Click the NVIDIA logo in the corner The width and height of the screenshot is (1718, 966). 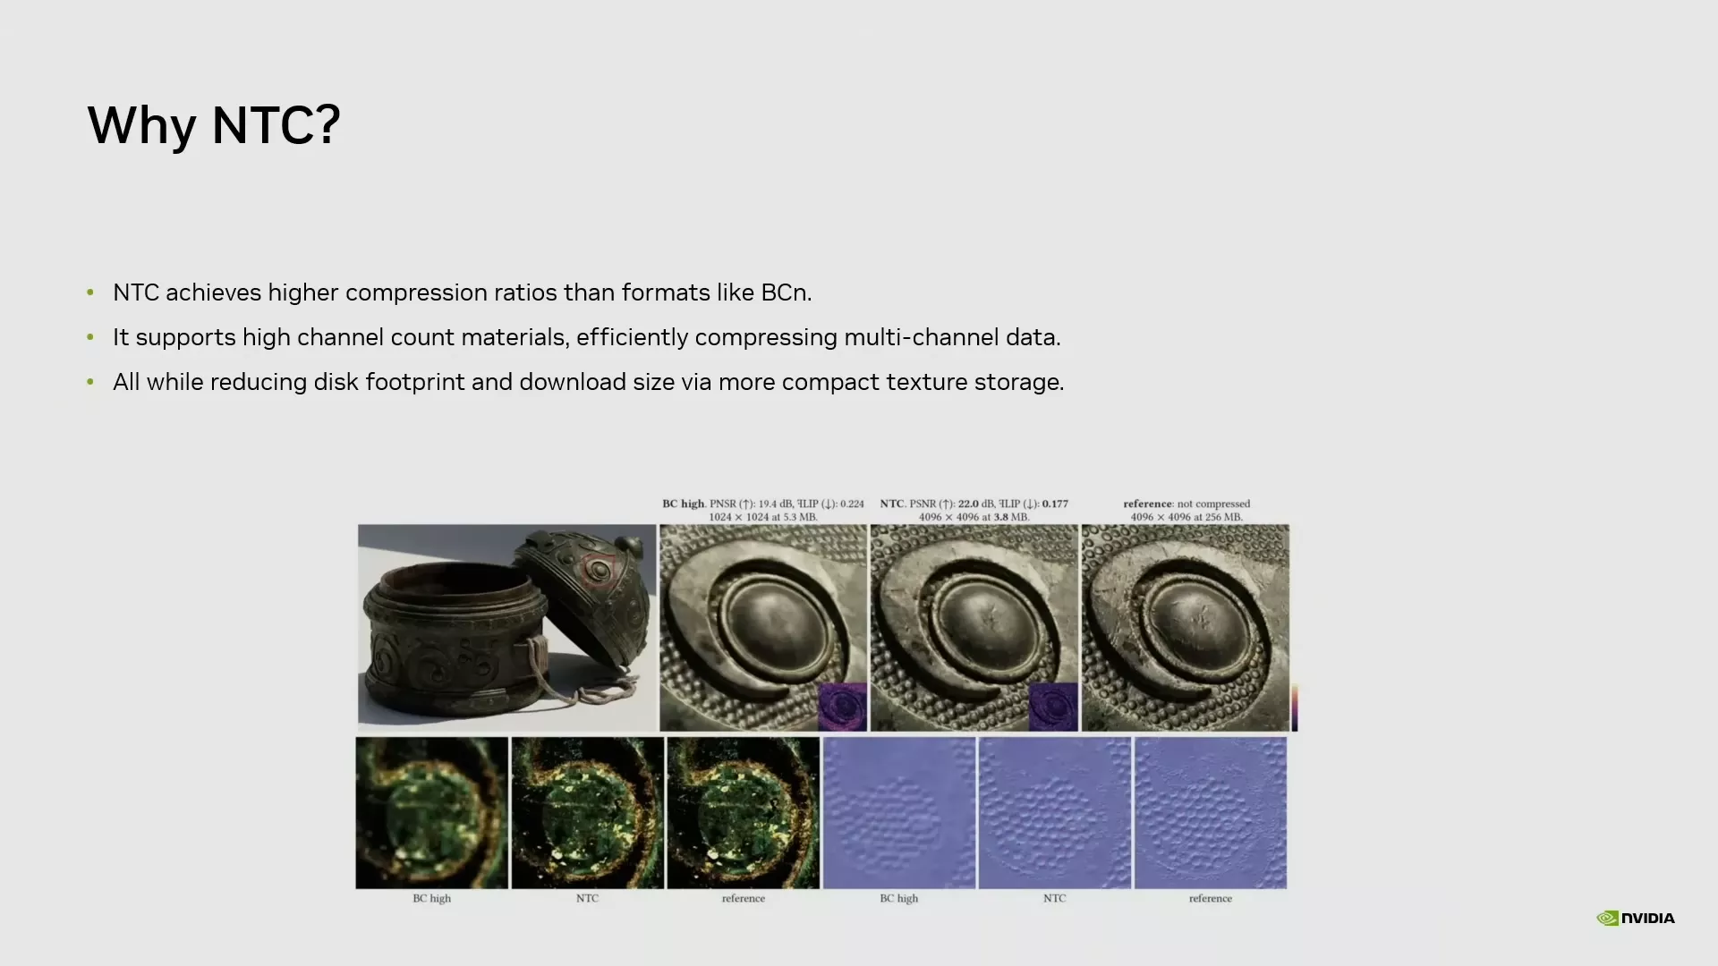1635,918
